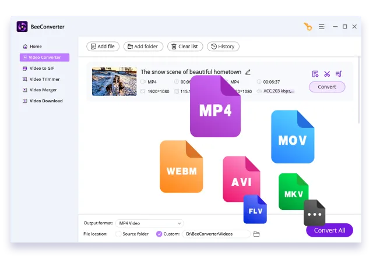Select Video Converter in the sidebar
The height and width of the screenshot is (271, 373).
point(44,57)
